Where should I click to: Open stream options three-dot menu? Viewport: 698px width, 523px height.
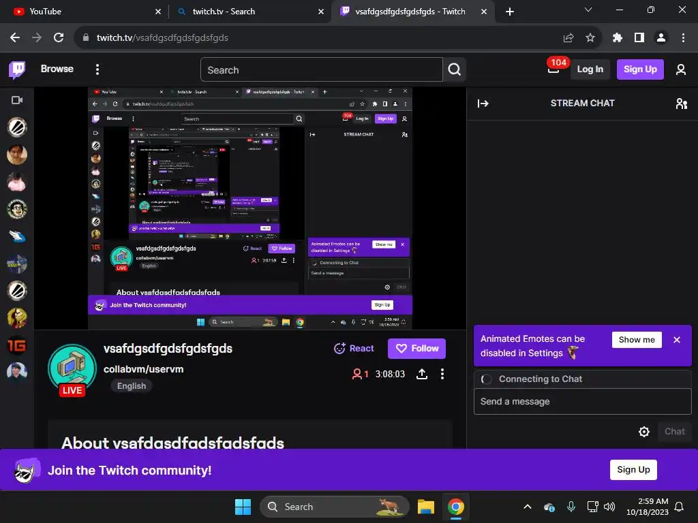click(x=442, y=374)
